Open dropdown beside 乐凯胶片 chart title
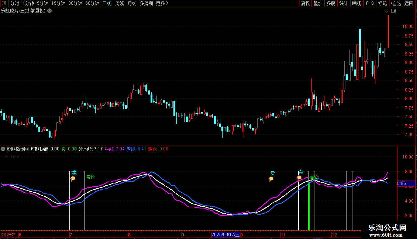This screenshot has height=239, width=417. coord(49,11)
